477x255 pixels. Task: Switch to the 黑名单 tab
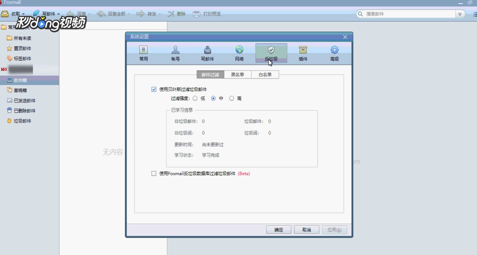click(x=238, y=74)
